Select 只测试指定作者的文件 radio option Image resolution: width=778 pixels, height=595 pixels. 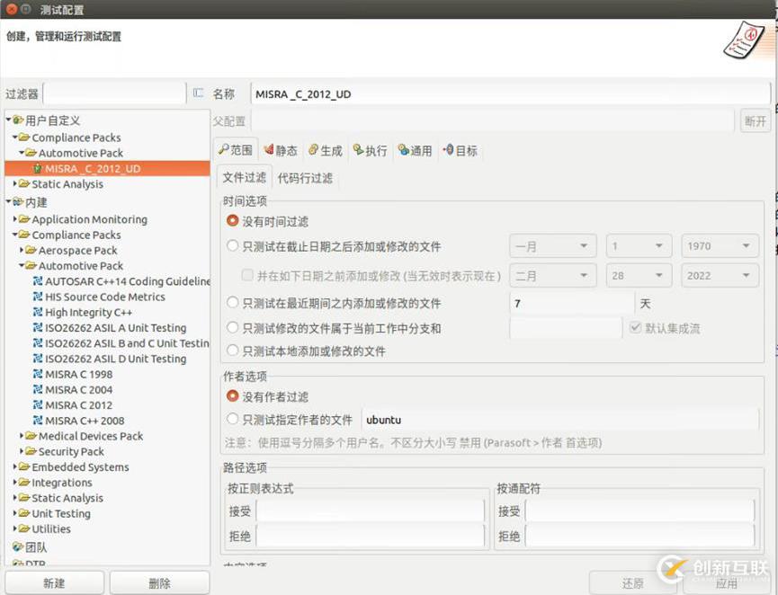pyautogui.click(x=232, y=419)
